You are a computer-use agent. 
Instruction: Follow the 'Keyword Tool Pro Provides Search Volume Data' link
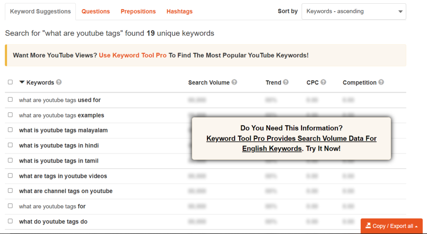point(291,138)
